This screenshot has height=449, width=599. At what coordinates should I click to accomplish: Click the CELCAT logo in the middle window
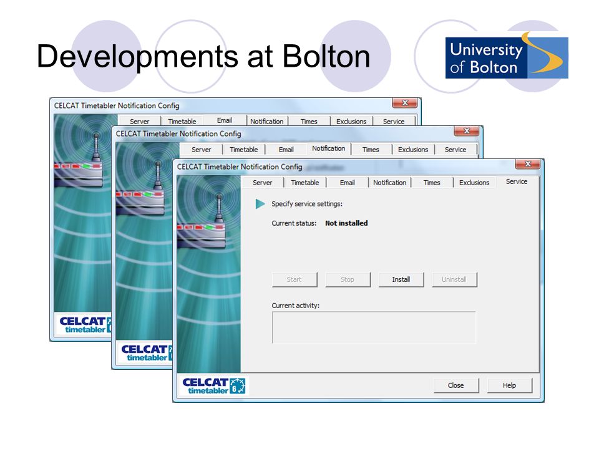point(147,353)
